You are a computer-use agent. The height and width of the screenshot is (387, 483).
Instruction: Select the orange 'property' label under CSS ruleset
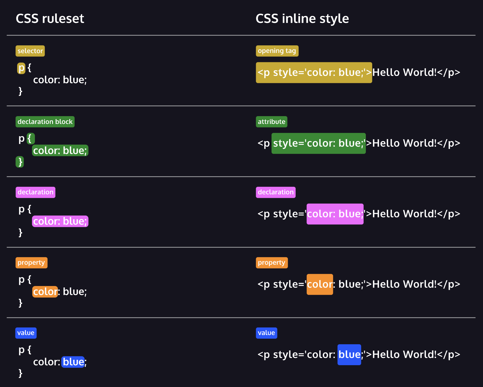tap(31, 263)
